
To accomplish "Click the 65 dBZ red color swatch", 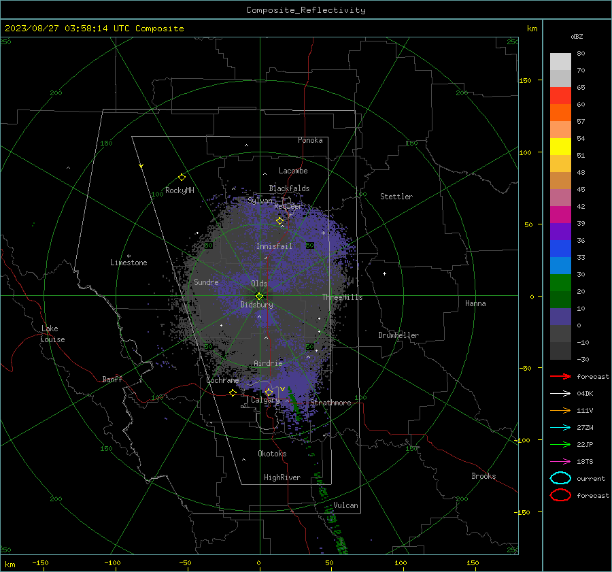I will 560,95.
